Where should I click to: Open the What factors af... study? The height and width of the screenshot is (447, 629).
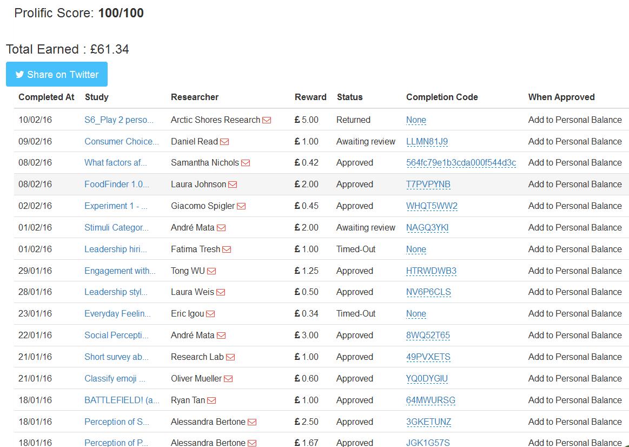(116, 163)
